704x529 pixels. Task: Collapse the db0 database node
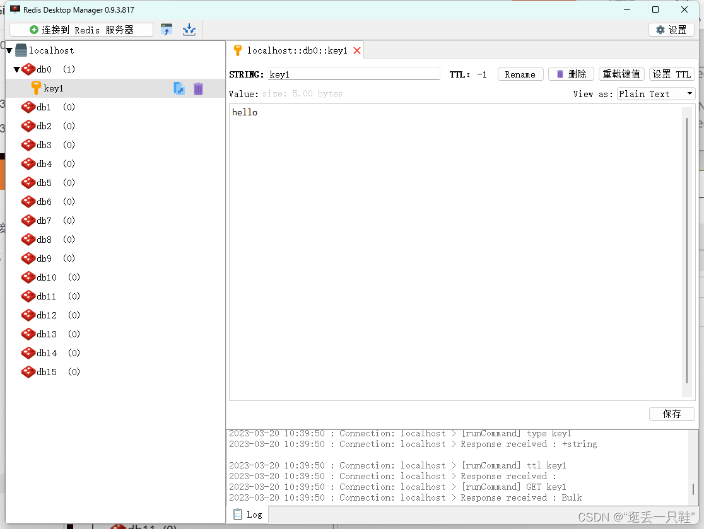coord(16,69)
